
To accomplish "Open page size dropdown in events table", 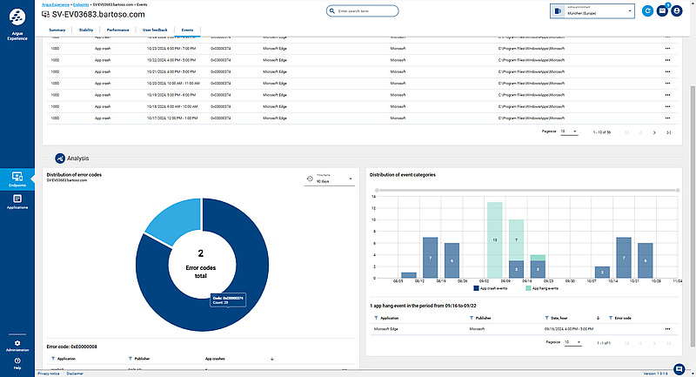I will [x=568, y=131].
